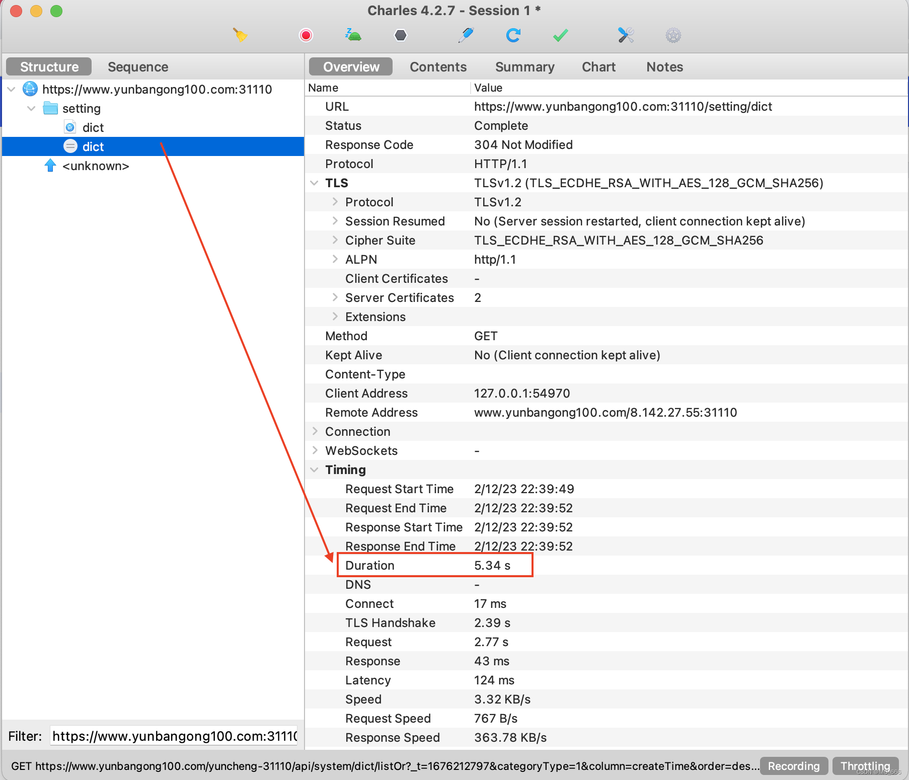Open the Chart tab

[x=598, y=67]
